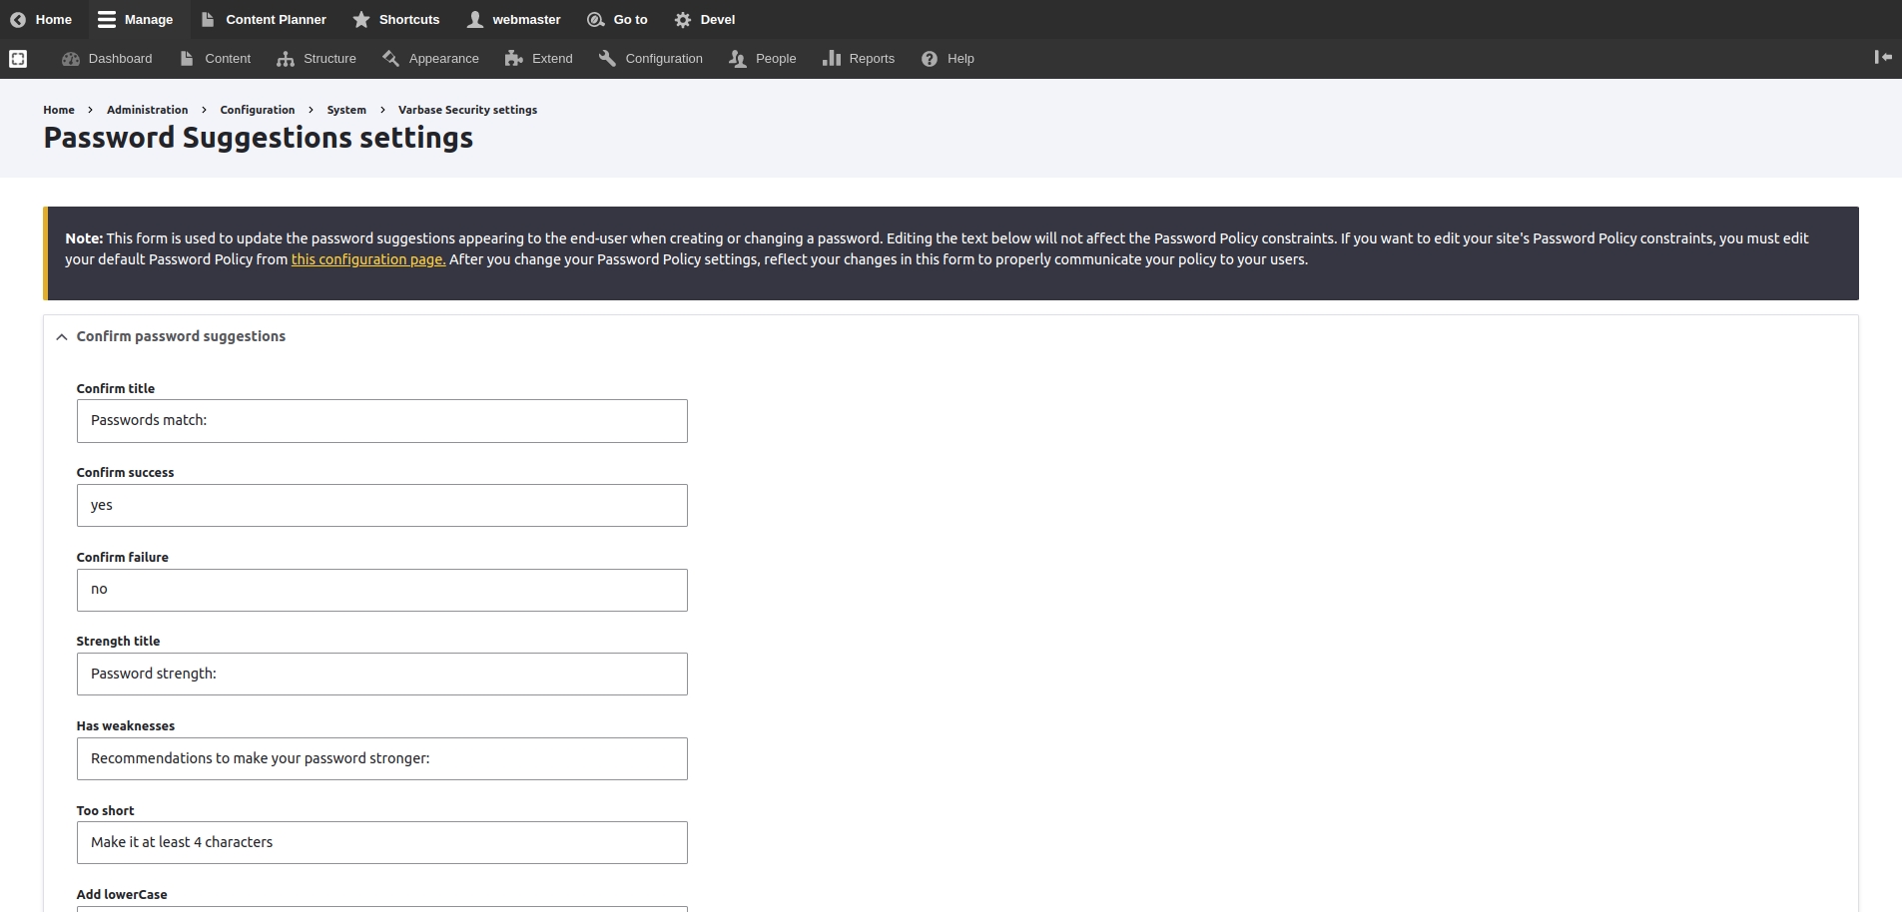Open Help via the question mark icon

(x=930, y=59)
